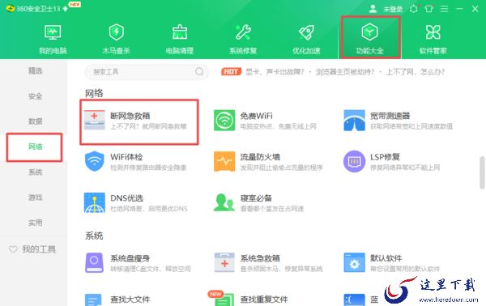486x306 pixels.
Task: Launch 查找重复文件 tool icon
Action: click(224, 300)
